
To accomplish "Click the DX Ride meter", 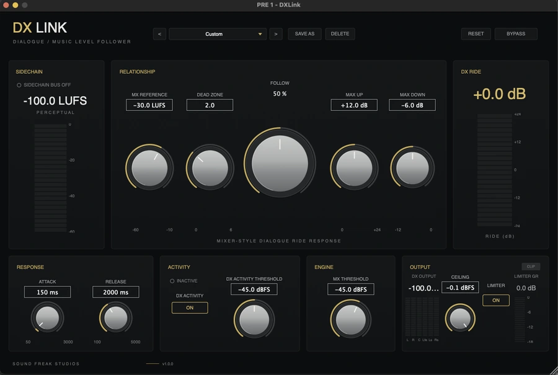I will (495, 170).
